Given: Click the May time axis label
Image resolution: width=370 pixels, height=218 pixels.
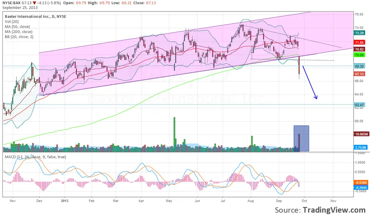Looking at the screenshot, I should click(169, 201).
